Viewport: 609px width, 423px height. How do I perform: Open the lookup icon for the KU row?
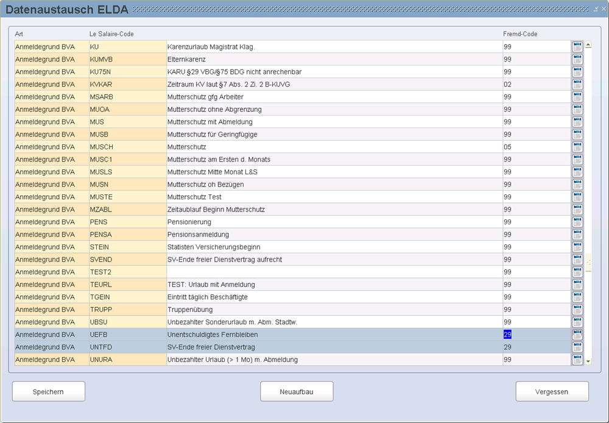pos(577,47)
